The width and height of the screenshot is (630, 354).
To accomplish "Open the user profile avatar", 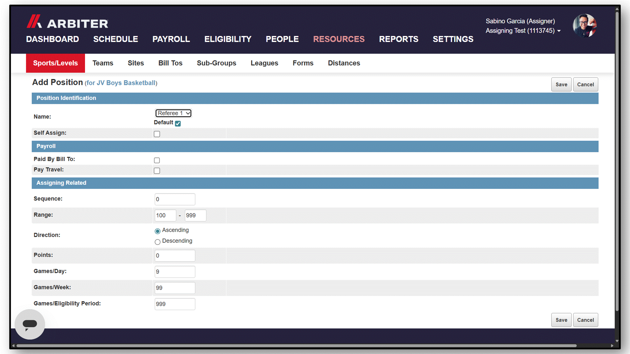I will 584,26.
